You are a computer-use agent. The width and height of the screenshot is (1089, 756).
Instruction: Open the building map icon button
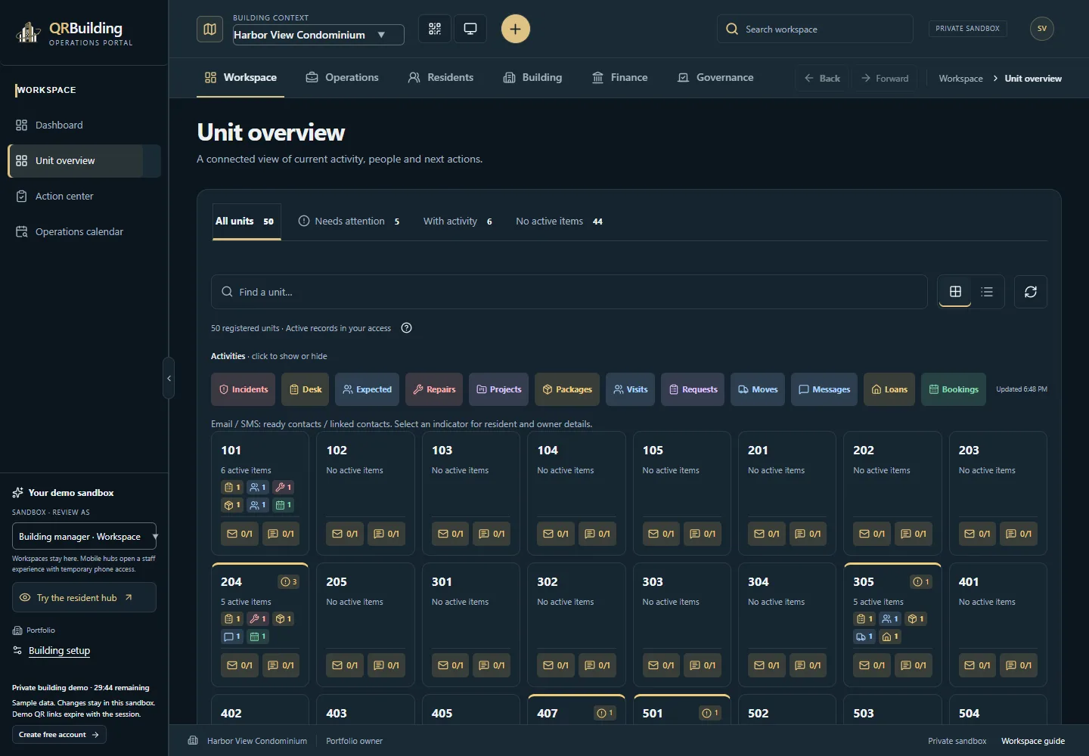(x=209, y=29)
